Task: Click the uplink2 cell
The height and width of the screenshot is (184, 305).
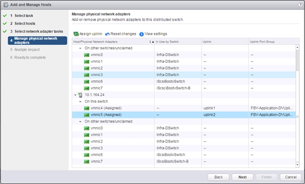Action: (209, 115)
